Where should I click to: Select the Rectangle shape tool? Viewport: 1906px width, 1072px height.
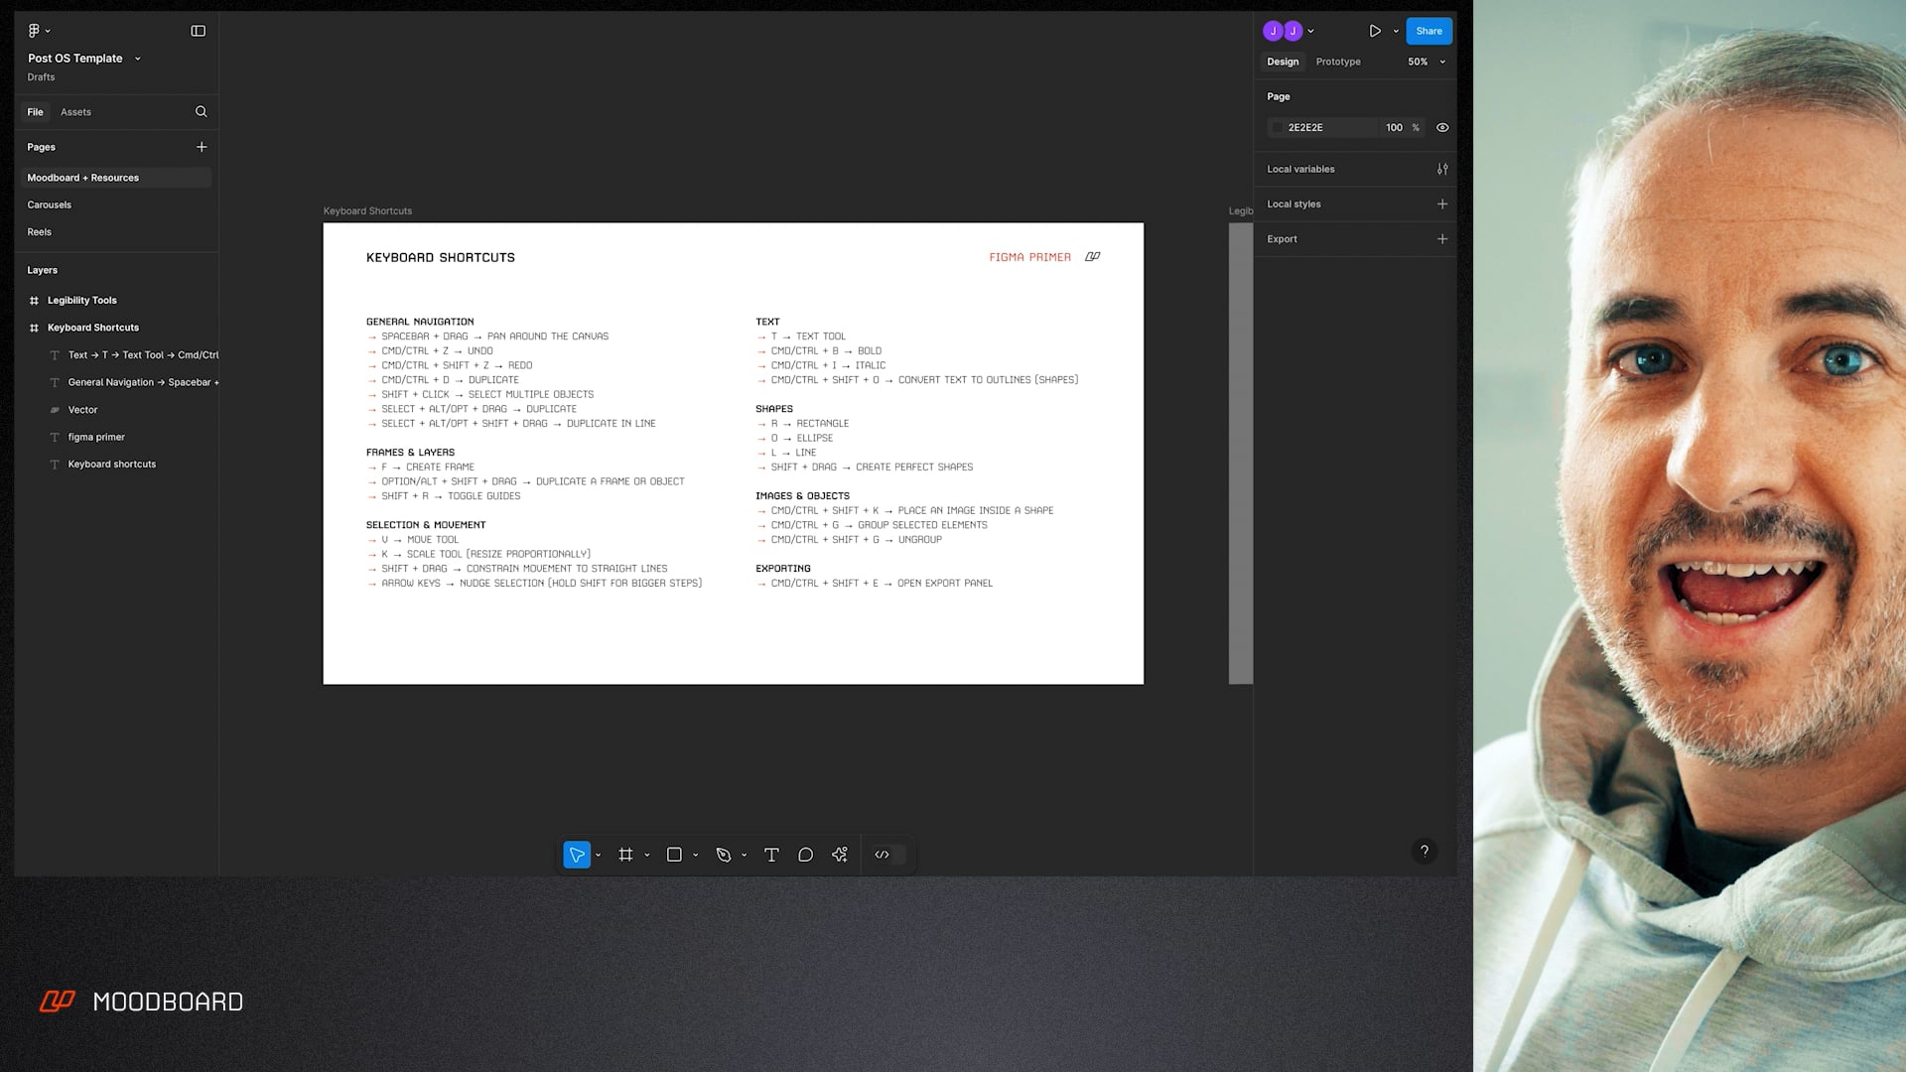click(674, 855)
